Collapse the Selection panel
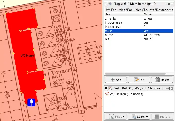 (106, 88)
